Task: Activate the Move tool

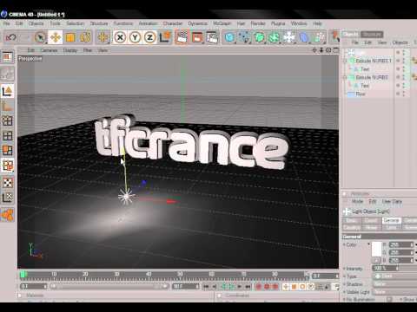Action: (55, 37)
